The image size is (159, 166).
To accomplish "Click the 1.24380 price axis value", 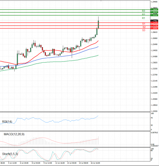I will (154, 56).
